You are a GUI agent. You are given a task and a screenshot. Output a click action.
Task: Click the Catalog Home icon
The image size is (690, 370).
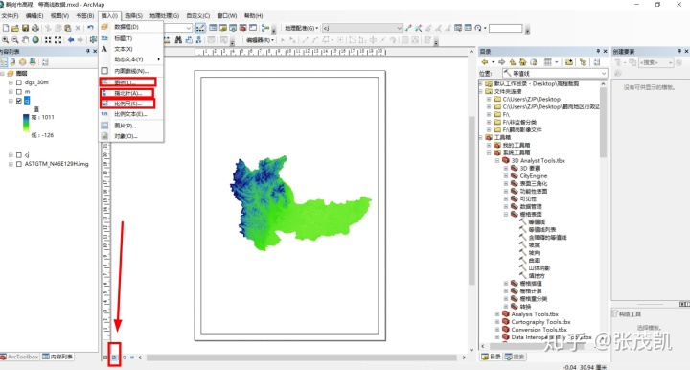coord(523,62)
